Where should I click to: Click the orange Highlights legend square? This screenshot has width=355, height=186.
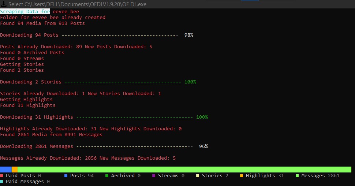coord(242,176)
